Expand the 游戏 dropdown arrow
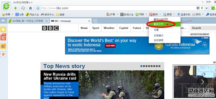The image size is (216, 99). tap(203, 14)
